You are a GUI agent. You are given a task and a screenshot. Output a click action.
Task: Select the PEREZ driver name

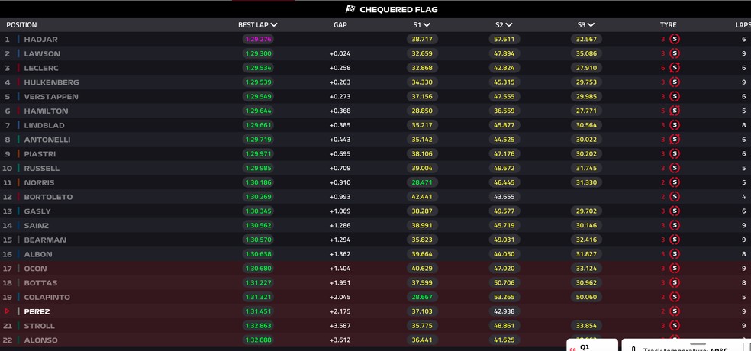pyautogui.click(x=37, y=311)
